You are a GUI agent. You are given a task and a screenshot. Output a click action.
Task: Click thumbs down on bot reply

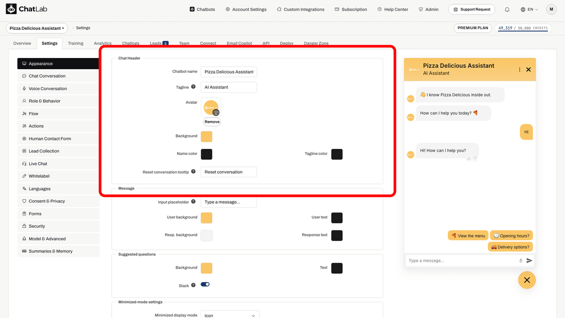(475, 158)
